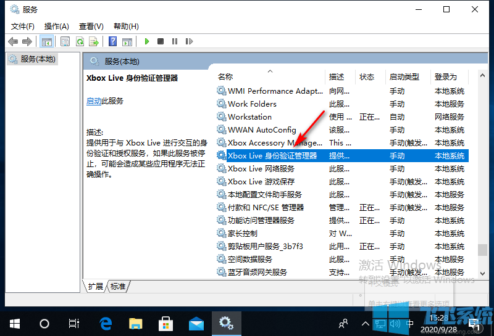The width and height of the screenshot is (494, 336).
Task: Open Cortana circle on taskbar
Action: [x=44, y=324]
